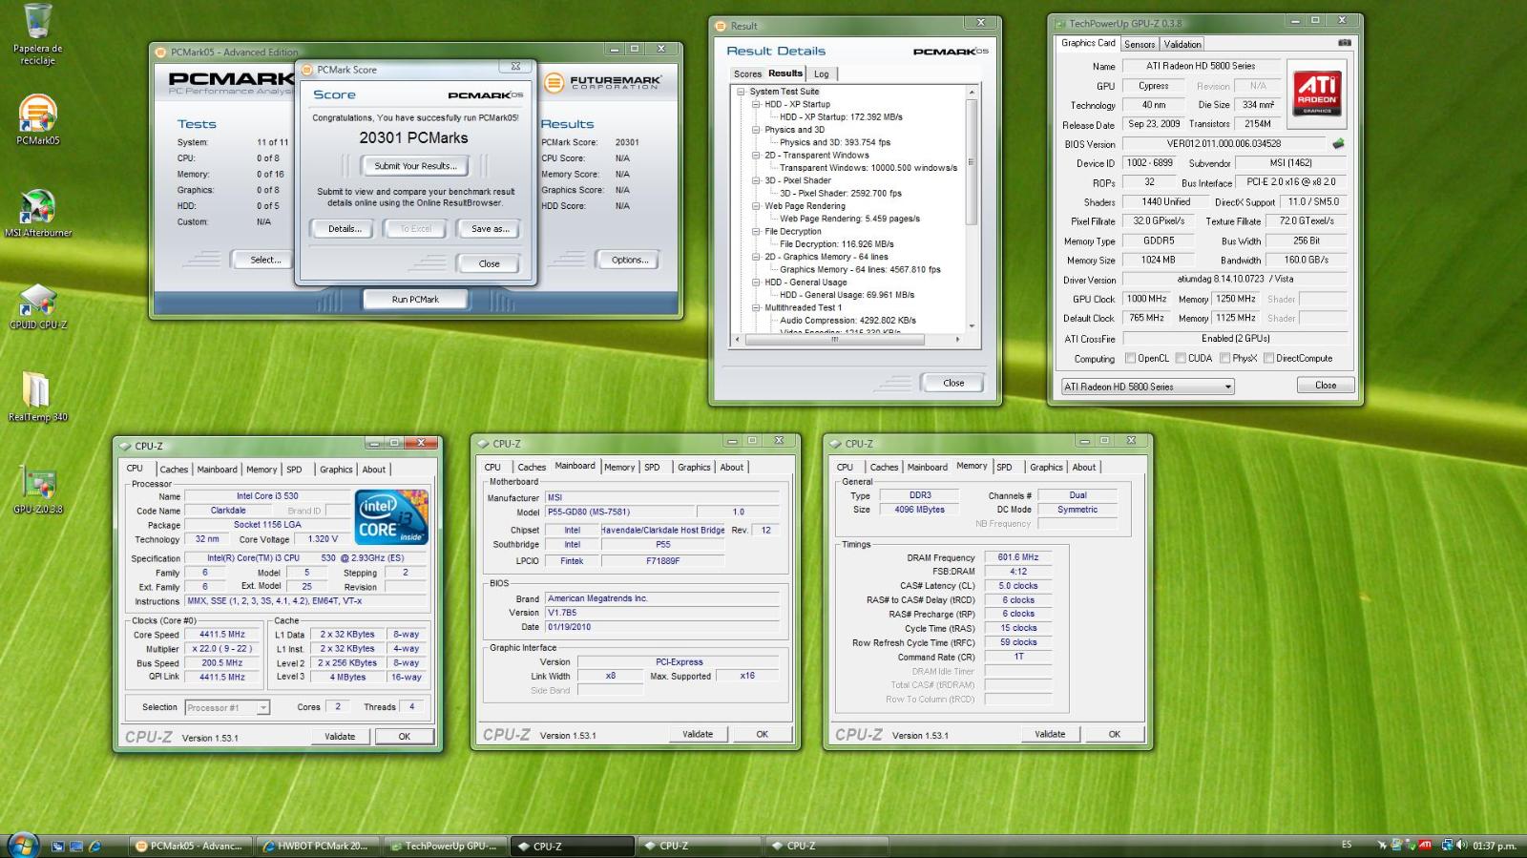Collapse the Physics and 3D tree node
Viewport: 1527px width, 858px height.
755,130
